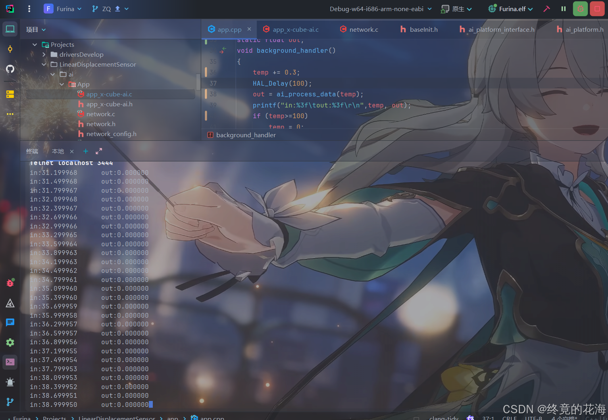
Task: Click the app.cpp breadcrumb in status bar
Action: [208, 418]
